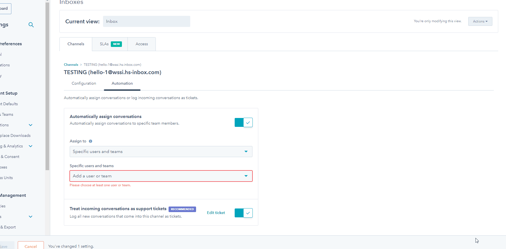Open the Inboxes sidebar item
The width and height of the screenshot is (506, 249).
tap(4, 167)
